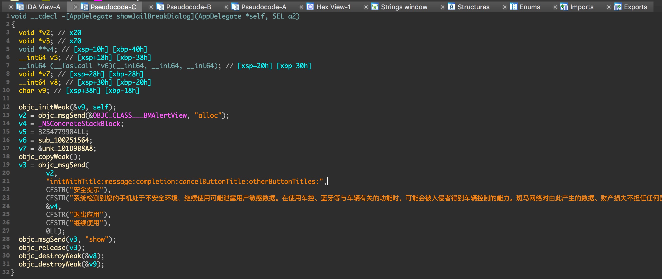
Task: Click the Pseudocode-B tab icon
Action: 160,7
